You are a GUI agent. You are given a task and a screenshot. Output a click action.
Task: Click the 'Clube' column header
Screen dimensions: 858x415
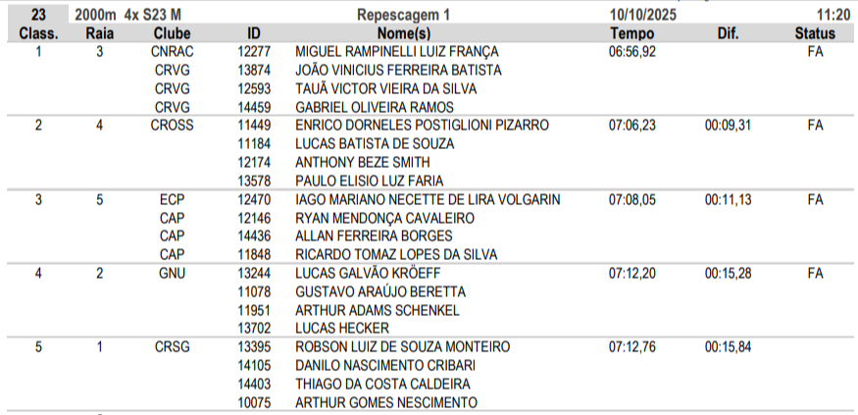[x=172, y=33]
